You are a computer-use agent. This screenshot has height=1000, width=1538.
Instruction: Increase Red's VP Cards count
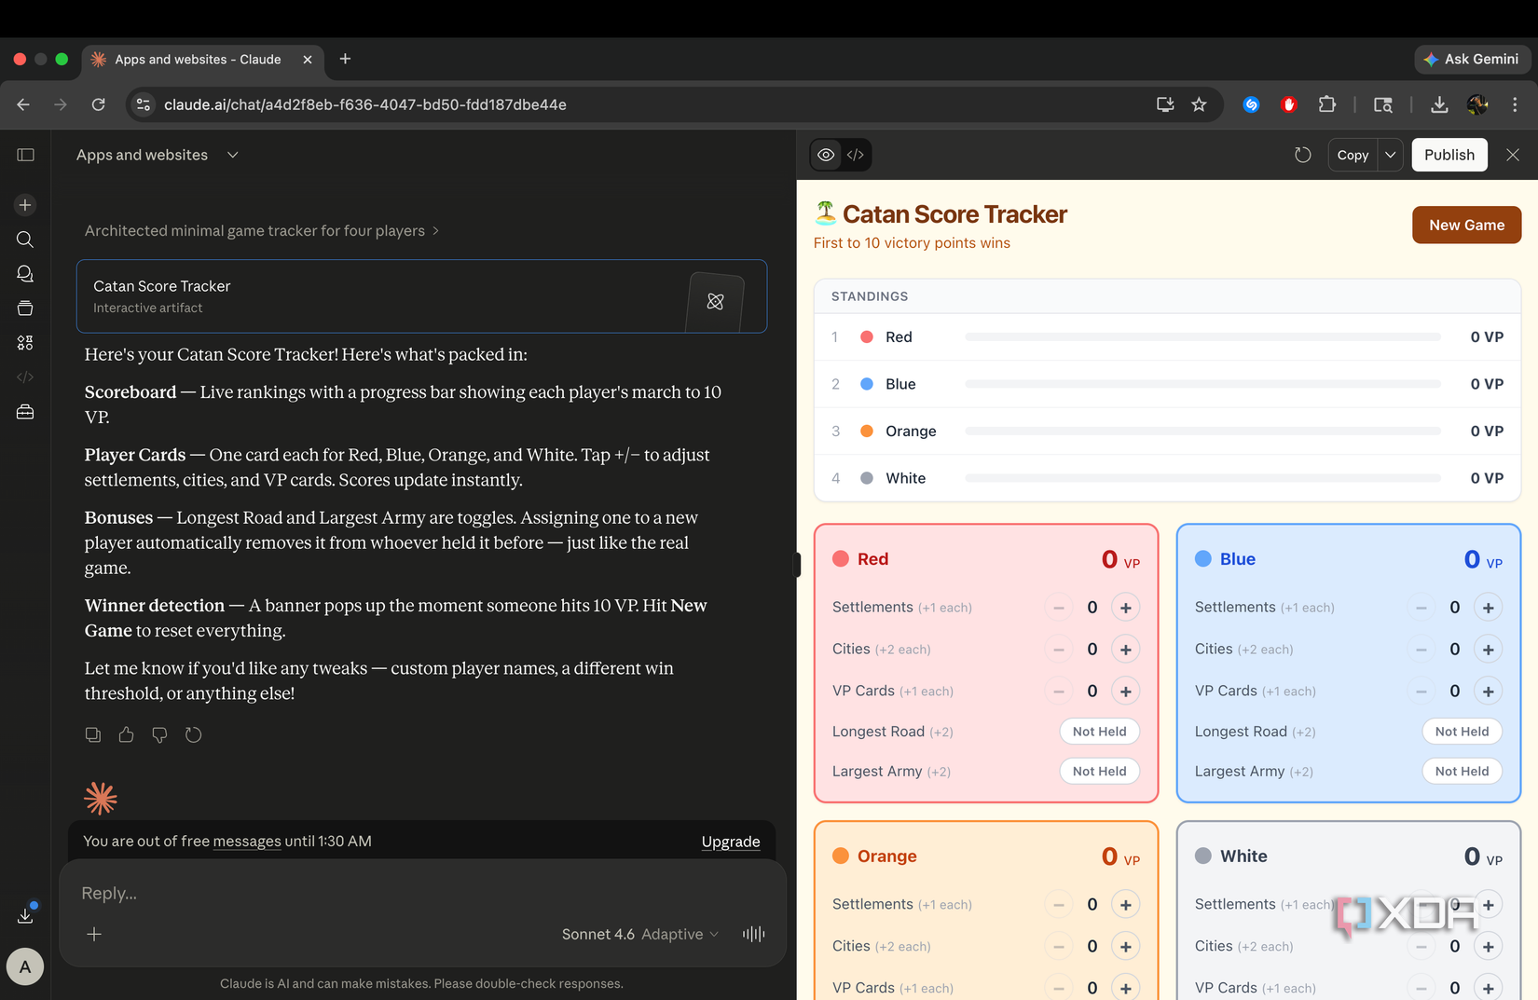tap(1126, 692)
